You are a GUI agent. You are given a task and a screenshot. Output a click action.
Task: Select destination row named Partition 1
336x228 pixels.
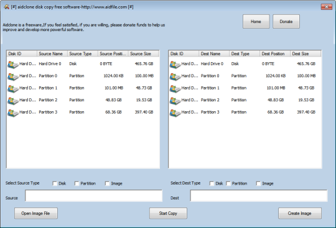(x=245, y=88)
